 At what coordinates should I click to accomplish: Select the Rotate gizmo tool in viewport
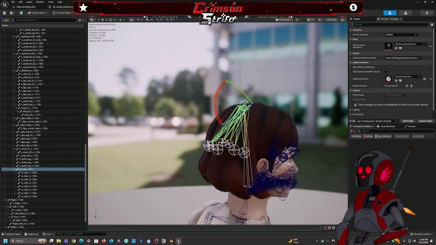(x=107, y=20)
